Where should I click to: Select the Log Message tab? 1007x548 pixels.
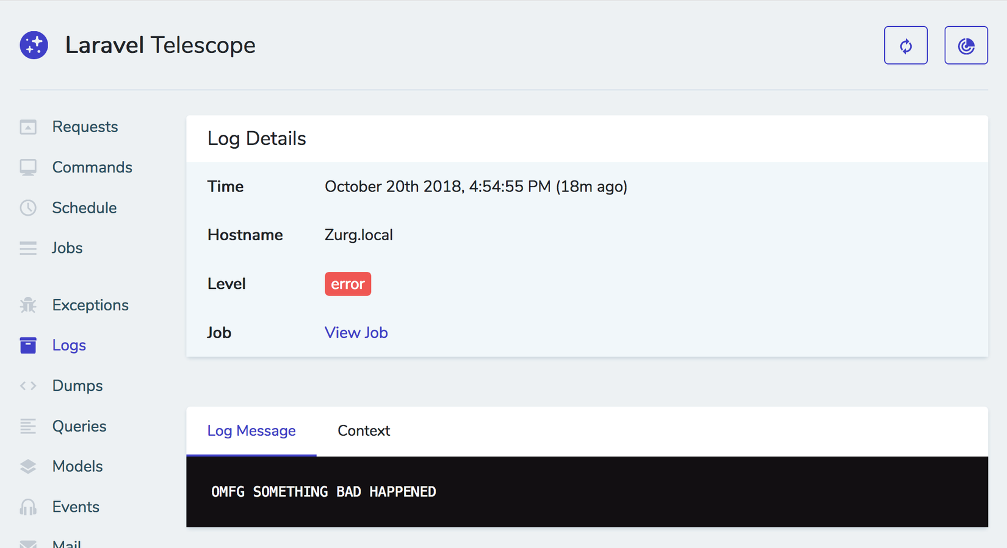(251, 431)
